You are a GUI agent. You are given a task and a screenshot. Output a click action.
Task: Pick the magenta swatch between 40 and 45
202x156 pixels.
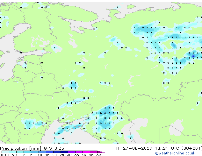pyautogui.click(x=86, y=152)
